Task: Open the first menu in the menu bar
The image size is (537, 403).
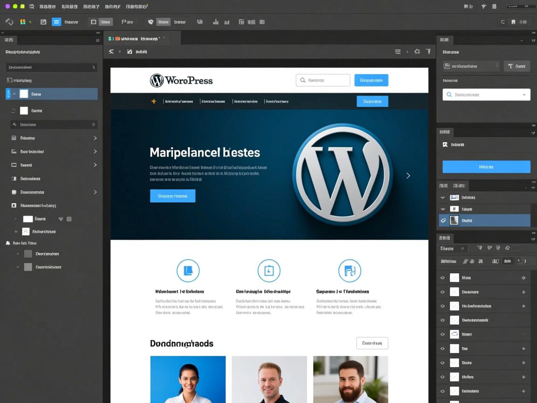Action: click(x=48, y=7)
